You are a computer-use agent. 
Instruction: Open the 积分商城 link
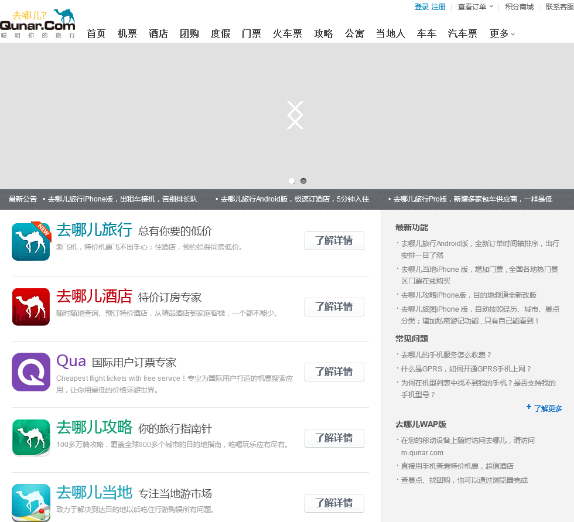[x=520, y=6]
